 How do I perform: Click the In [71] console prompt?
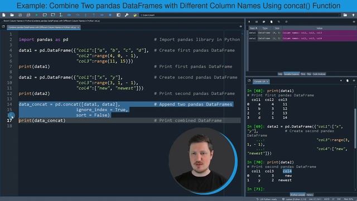[256, 189]
